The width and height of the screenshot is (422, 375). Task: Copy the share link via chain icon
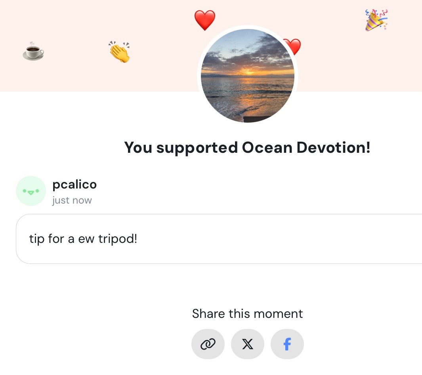coord(208,344)
